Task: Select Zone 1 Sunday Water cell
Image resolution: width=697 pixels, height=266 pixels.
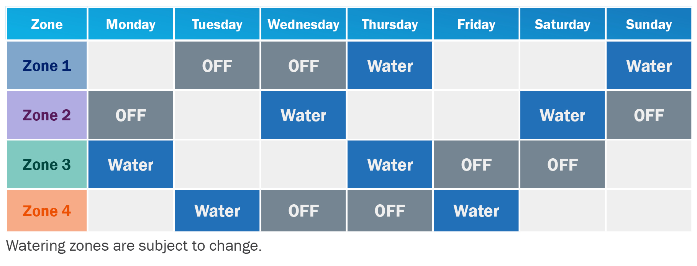Action: click(649, 66)
